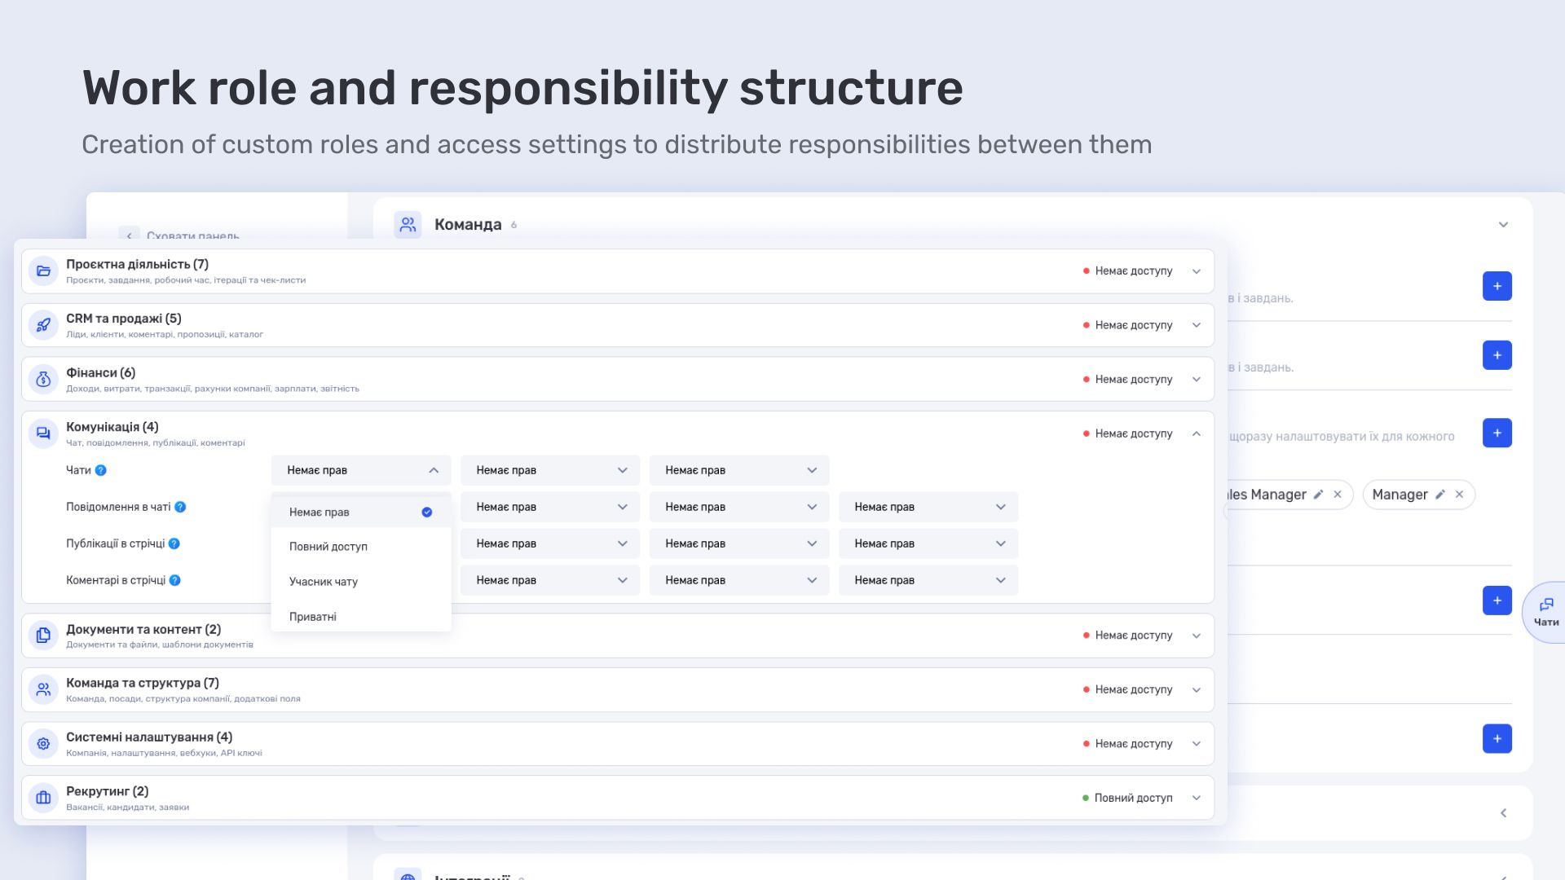Open the help tooltip next to Публікації в стрічці
Screen dimensions: 1565x880
(174, 543)
